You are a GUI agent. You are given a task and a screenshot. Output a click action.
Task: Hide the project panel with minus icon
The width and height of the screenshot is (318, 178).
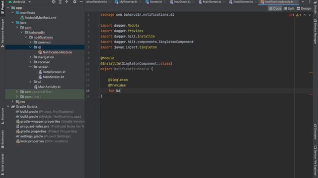[x=81, y=2]
